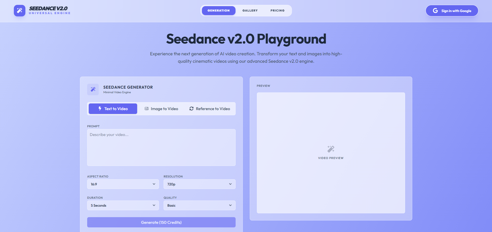
Task: Click the down chevron on the Duration dropdown
Action: (154, 205)
